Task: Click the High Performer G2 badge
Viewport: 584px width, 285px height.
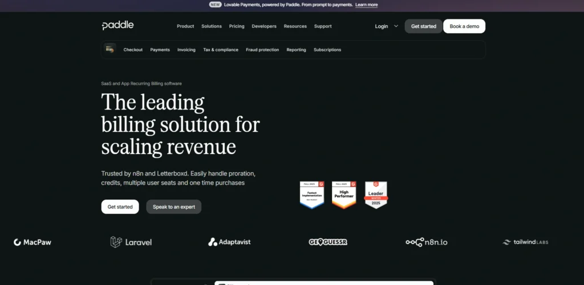Action: coord(344,195)
